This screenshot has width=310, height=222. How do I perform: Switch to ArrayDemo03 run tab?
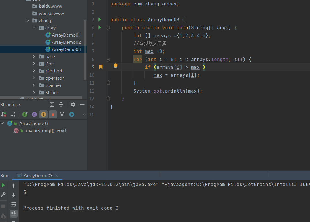[x=38, y=175]
